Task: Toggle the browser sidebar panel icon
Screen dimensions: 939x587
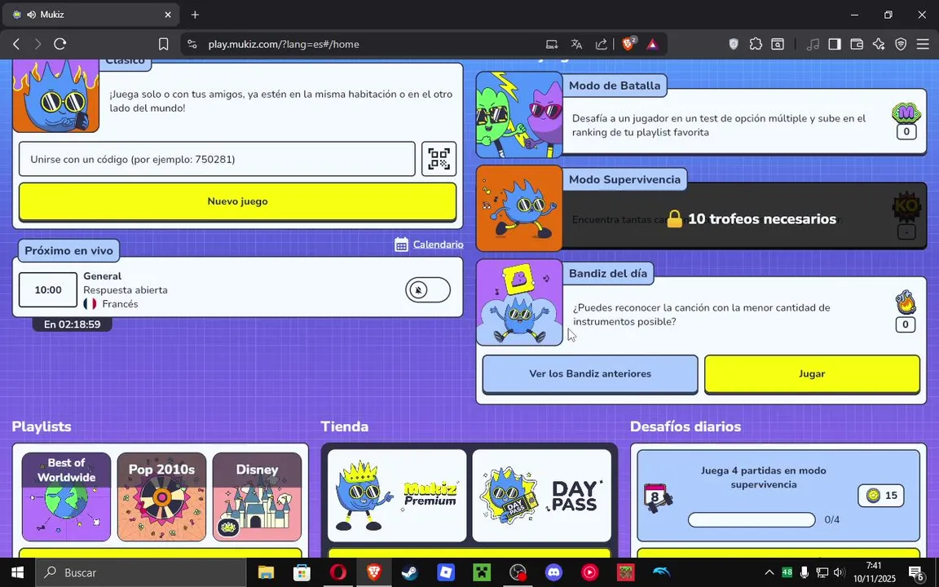Action: pyautogui.click(x=835, y=44)
